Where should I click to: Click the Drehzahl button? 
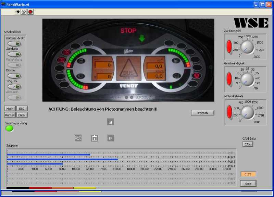(x=202, y=113)
